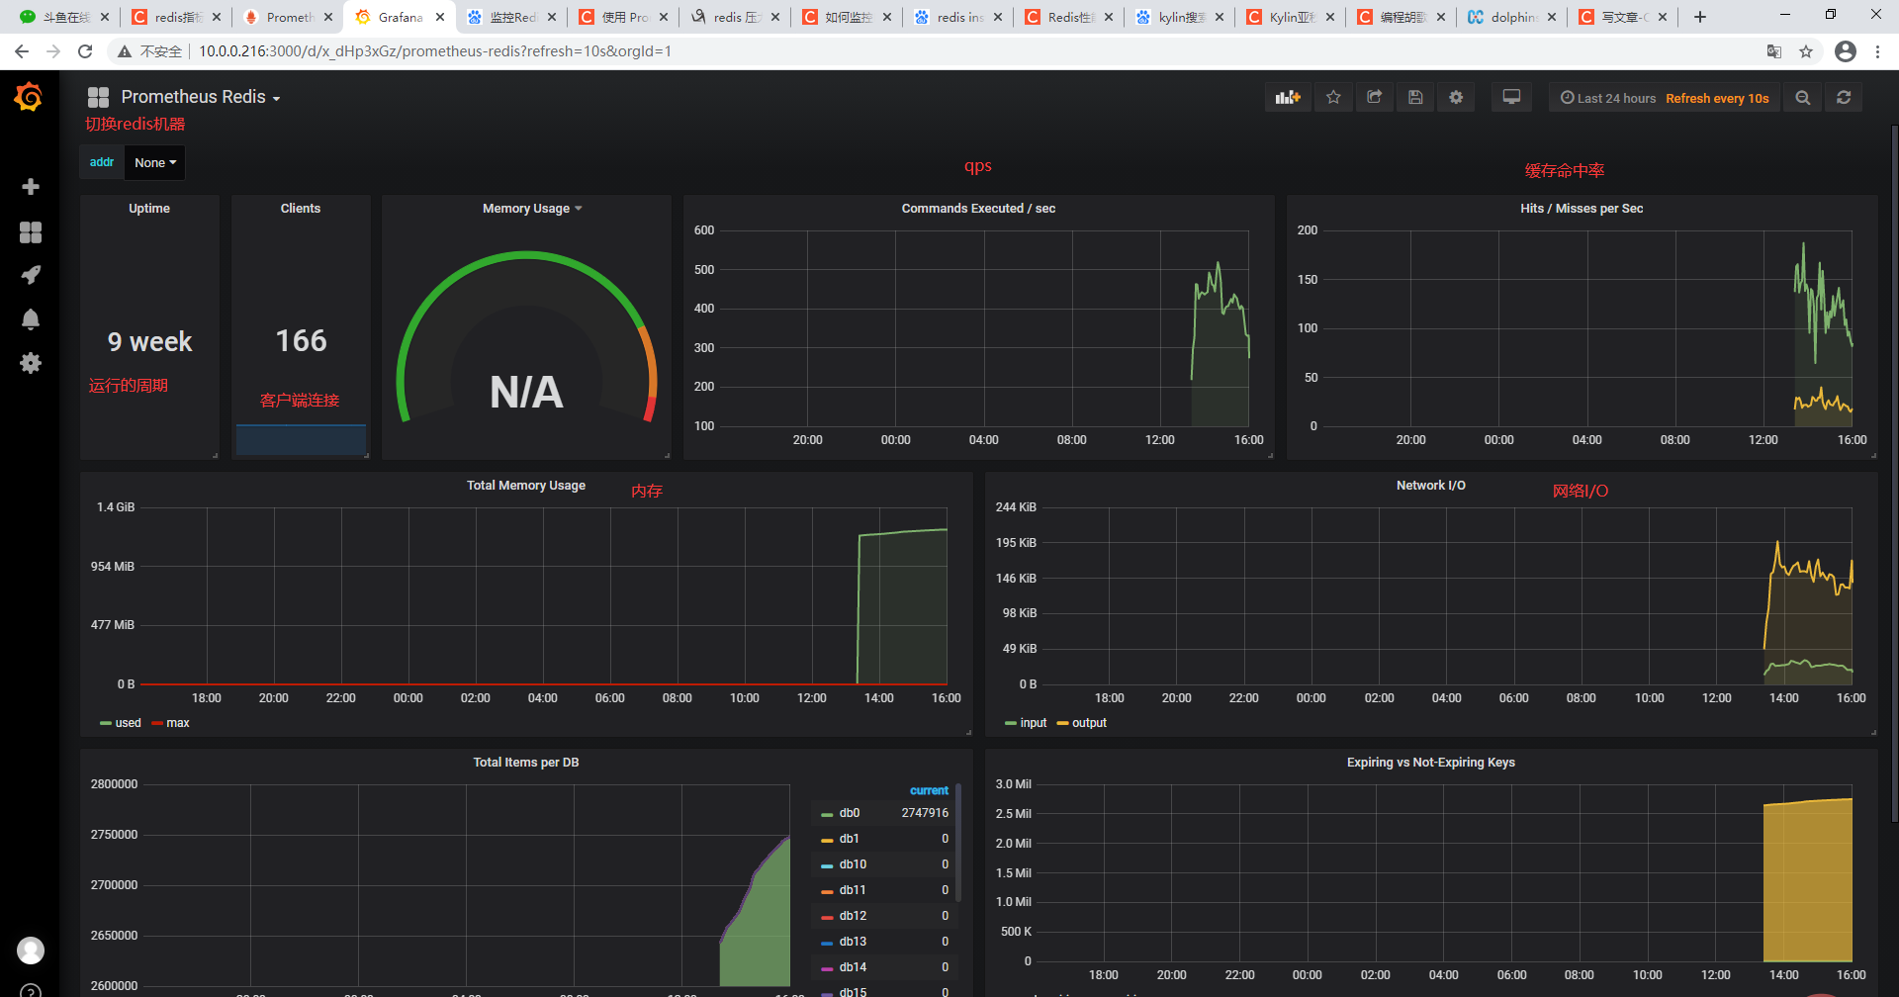
Task: Open the addr variable None dropdown
Action: (x=155, y=162)
